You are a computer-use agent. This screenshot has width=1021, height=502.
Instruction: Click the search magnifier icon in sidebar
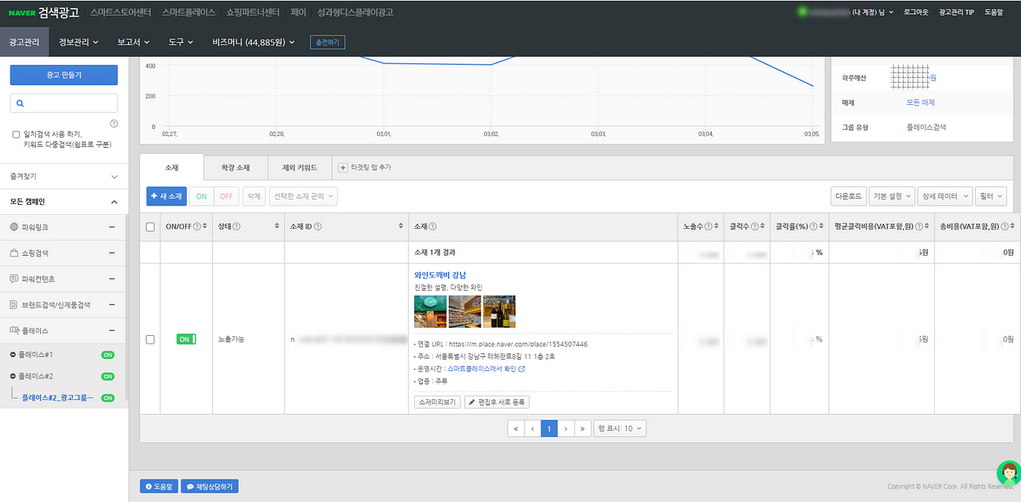click(20, 103)
